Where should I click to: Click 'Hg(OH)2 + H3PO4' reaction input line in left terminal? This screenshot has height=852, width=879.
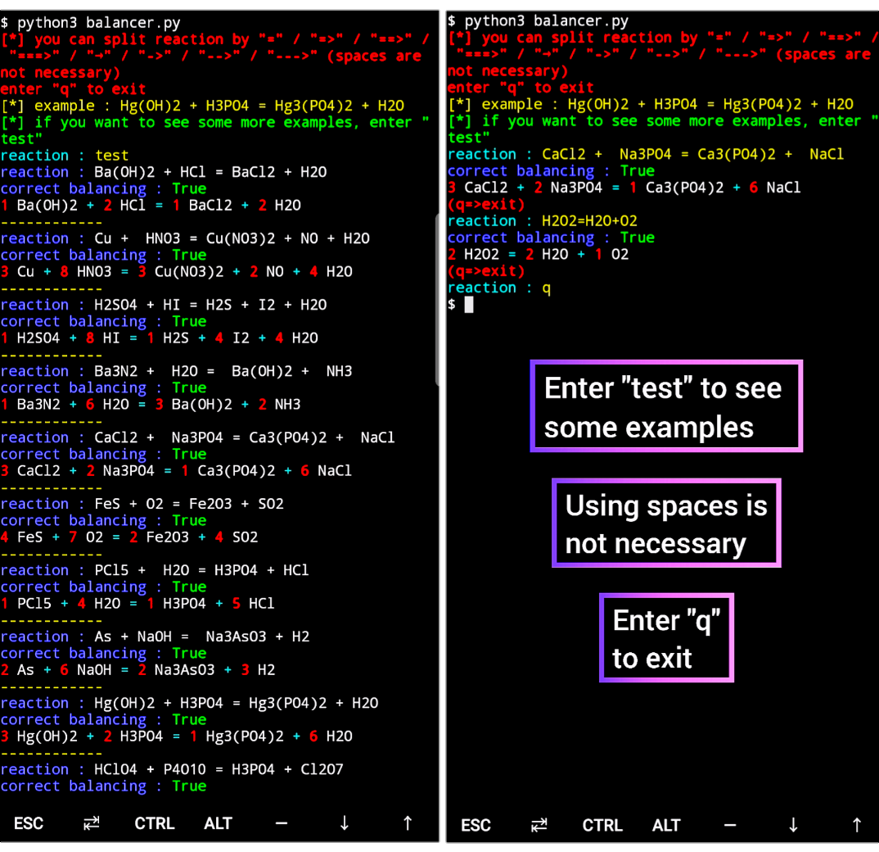tap(190, 703)
